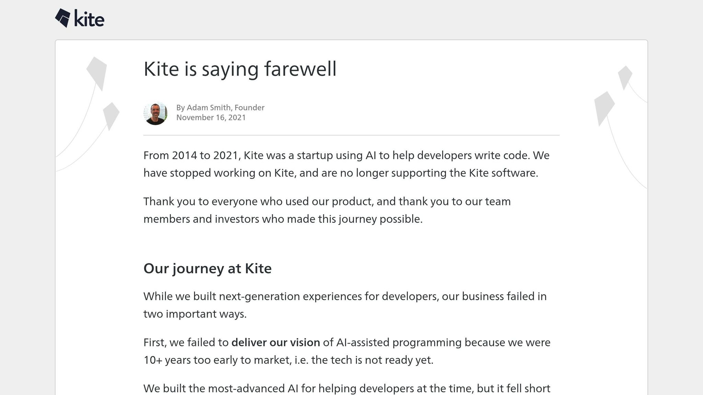Click the horizontal divider below the byline
Screen dimensions: 703x395
(x=351, y=135)
